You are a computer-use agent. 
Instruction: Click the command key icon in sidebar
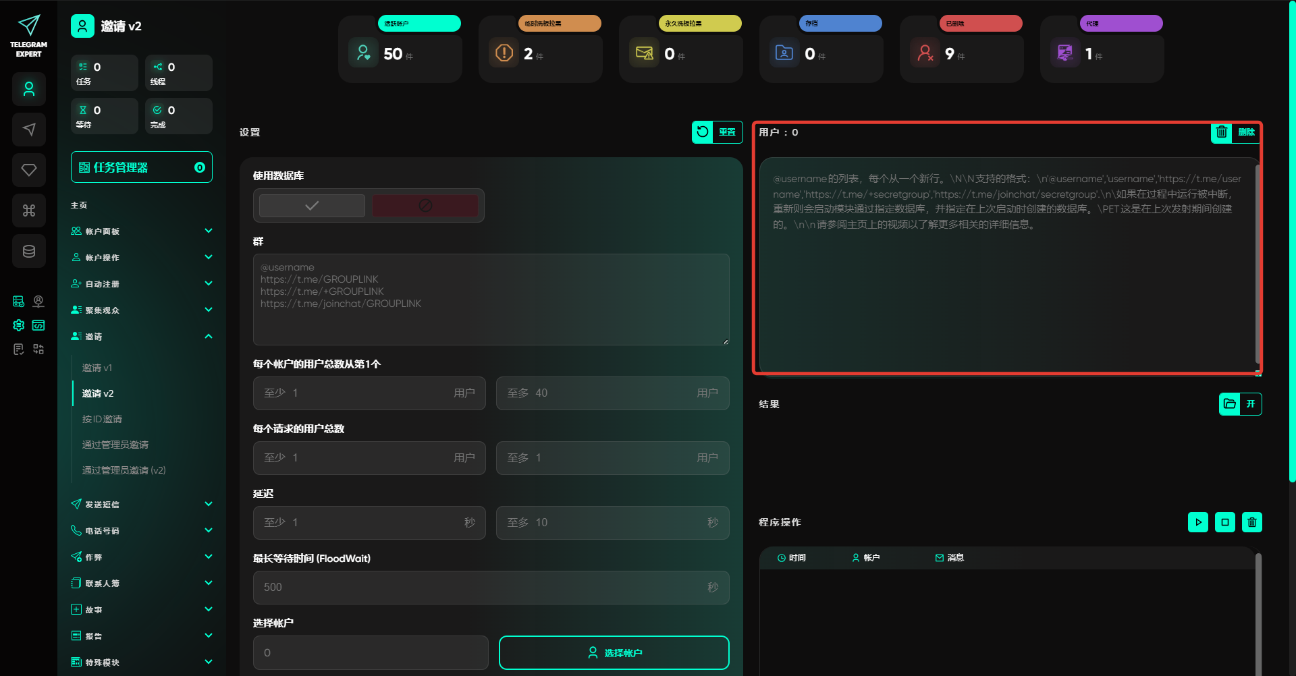(x=29, y=210)
